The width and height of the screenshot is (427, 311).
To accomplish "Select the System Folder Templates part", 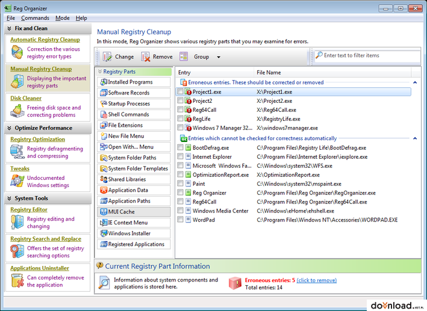I will [134, 168].
